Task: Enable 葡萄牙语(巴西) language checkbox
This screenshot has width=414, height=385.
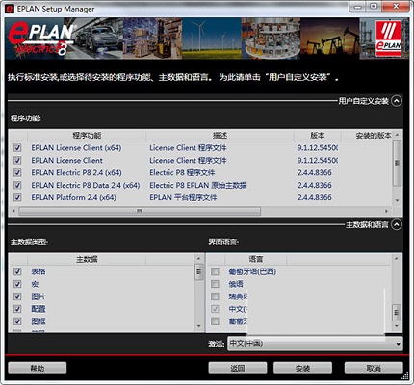Action: [215, 271]
